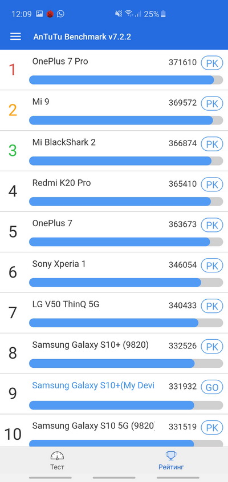
Task: Tap the WhatsApp notification icon
Action: [x=61, y=14]
